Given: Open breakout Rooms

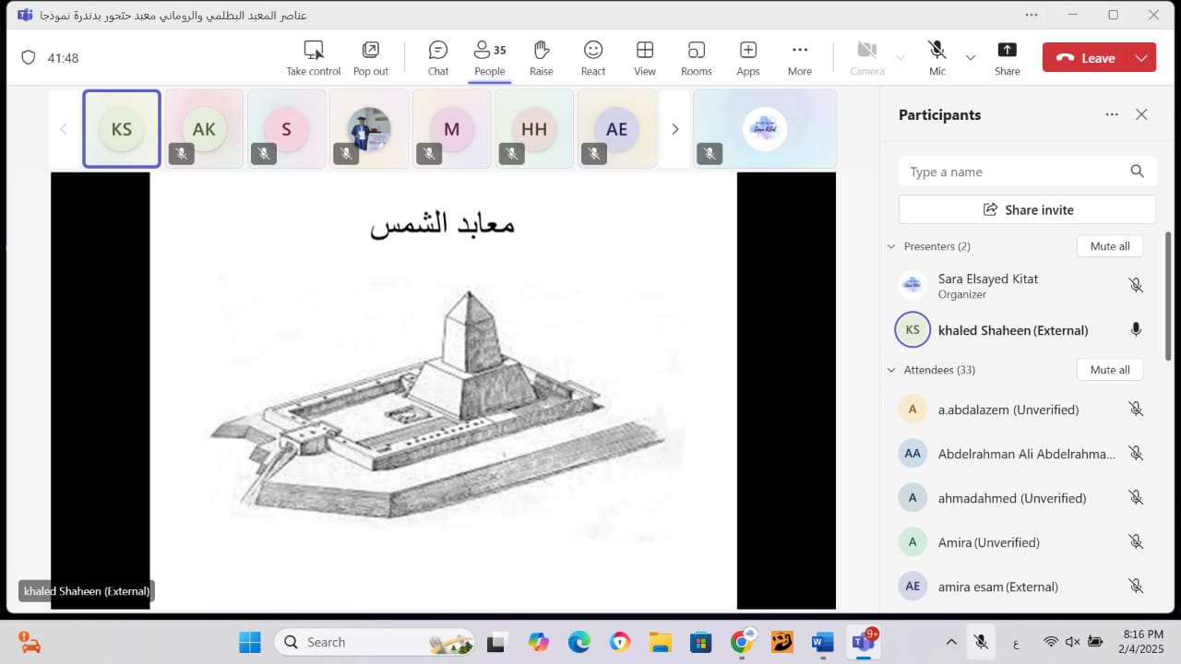Looking at the screenshot, I should 697,58.
